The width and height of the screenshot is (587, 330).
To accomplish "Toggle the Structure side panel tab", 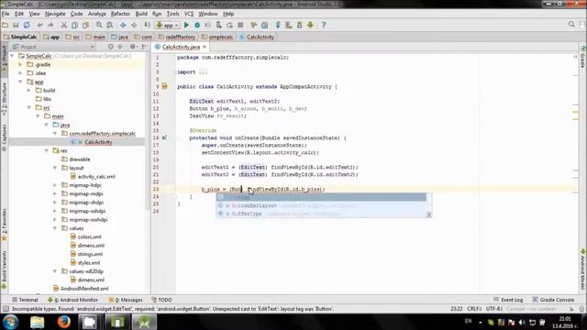I will click(4, 98).
